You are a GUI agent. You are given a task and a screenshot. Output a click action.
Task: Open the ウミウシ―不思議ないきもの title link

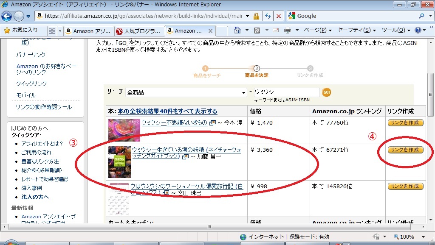pos(174,122)
